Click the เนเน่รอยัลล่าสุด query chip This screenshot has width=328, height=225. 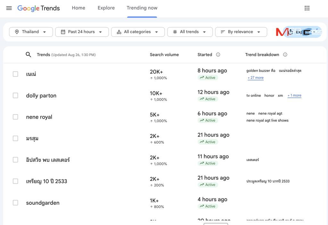[290, 71]
